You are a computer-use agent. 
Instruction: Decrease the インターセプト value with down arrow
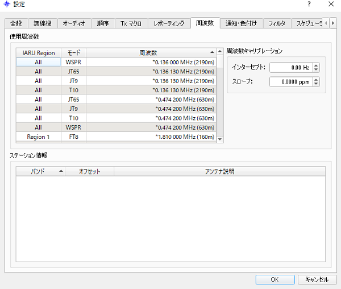[316, 69]
